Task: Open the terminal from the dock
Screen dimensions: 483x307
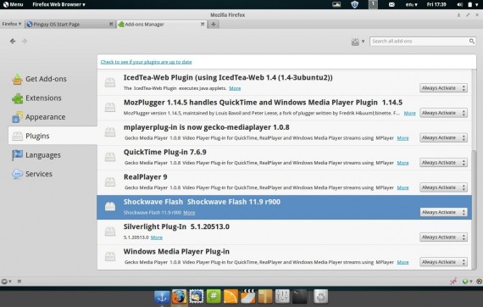Action: [300, 297]
